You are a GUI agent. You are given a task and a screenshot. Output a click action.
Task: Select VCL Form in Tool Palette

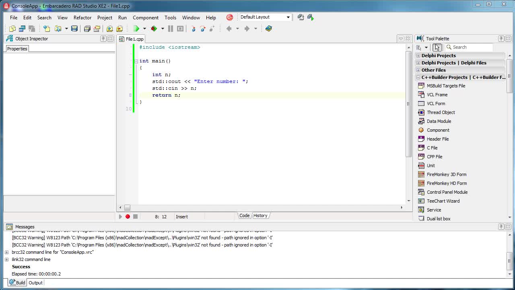[436, 104]
